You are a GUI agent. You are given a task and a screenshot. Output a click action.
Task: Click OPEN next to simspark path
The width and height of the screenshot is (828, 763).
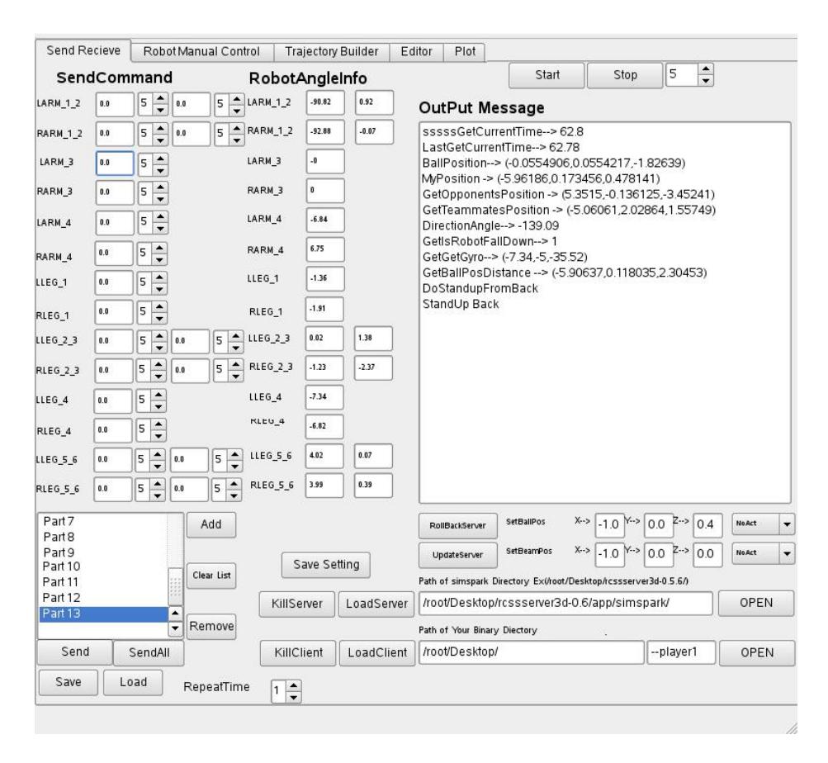coord(755,604)
